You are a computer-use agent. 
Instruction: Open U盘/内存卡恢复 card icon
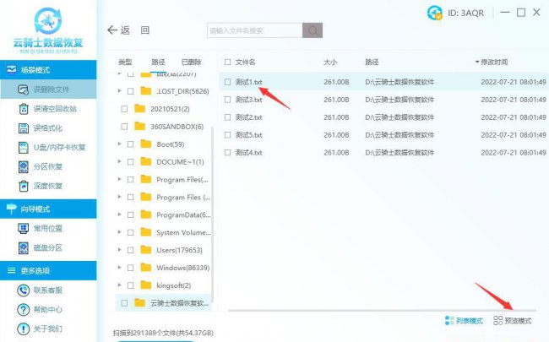(x=23, y=148)
